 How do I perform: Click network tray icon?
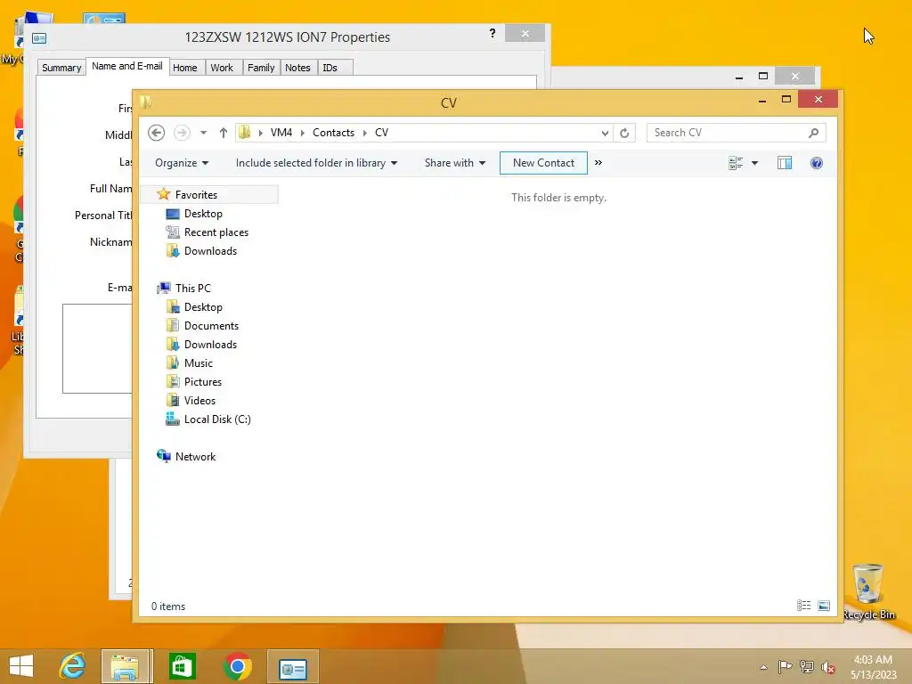[x=807, y=666]
